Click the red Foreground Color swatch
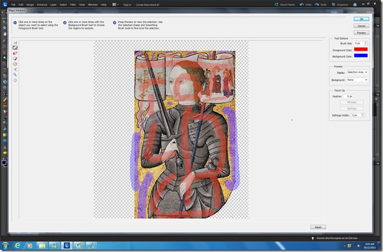The width and height of the screenshot is (383, 252). pos(361,50)
